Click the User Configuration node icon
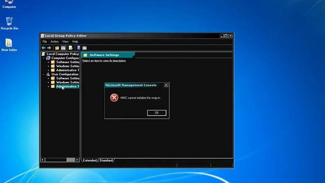Viewport: 325px width, 183px height. pyautogui.click(x=48, y=74)
